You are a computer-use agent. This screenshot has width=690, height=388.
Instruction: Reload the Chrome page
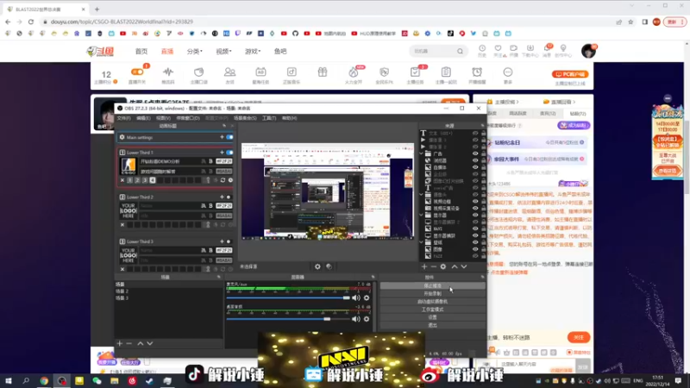pos(31,22)
